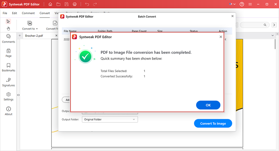Close the Brocher-2.pdf tab

tap(56, 35)
